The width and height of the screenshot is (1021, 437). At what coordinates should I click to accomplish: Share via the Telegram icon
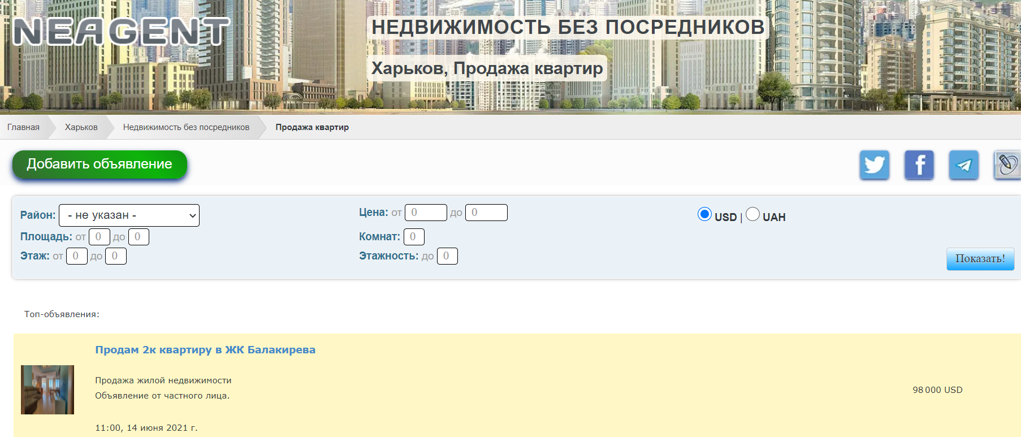tap(964, 165)
